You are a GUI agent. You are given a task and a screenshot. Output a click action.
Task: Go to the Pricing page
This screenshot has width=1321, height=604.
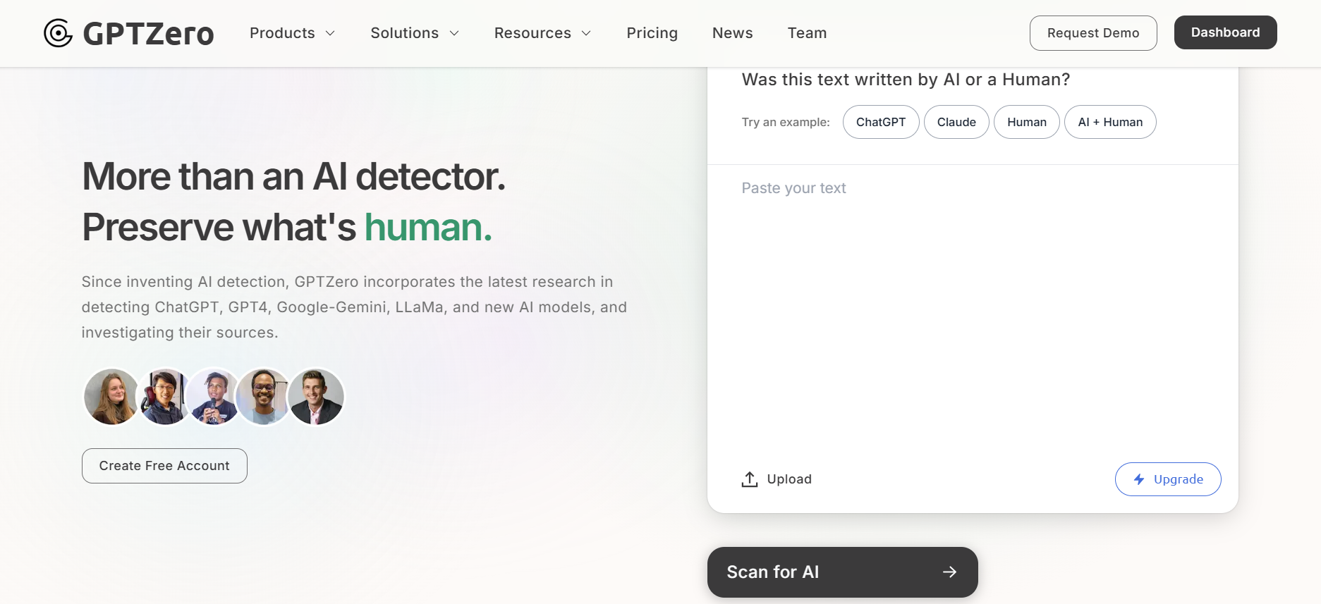(x=652, y=33)
